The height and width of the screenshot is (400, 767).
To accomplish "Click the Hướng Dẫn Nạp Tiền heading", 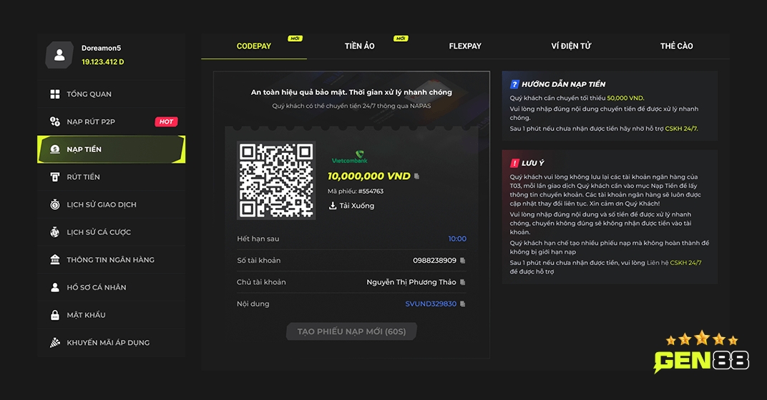I will coord(564,84).
